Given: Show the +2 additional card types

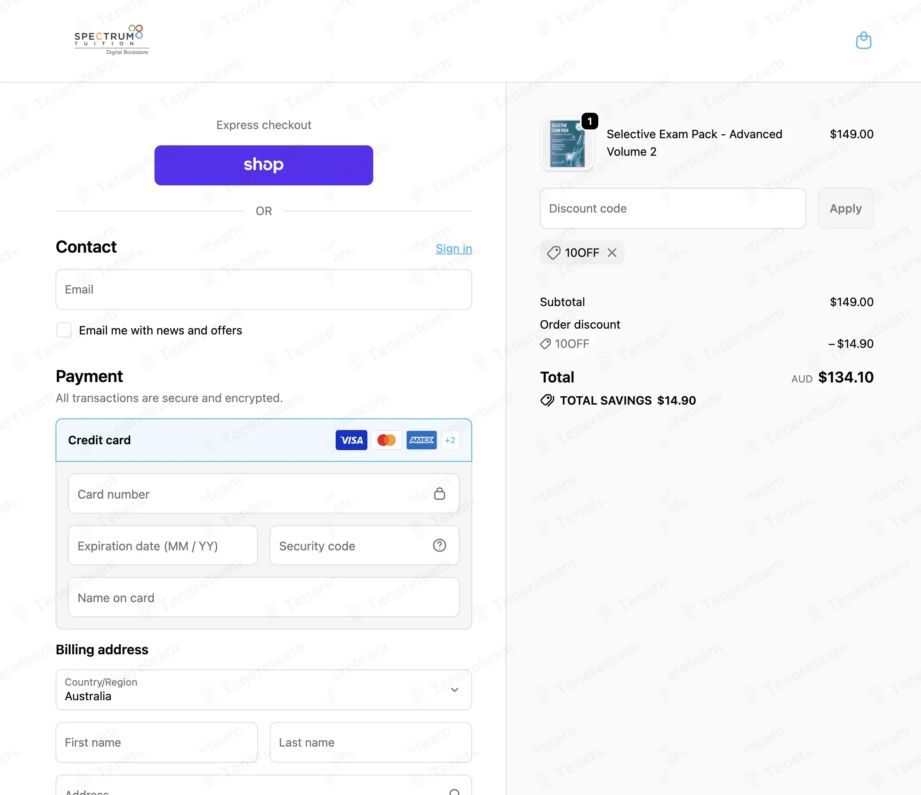Looking at the screenshot, I should (x=450, y=440).
